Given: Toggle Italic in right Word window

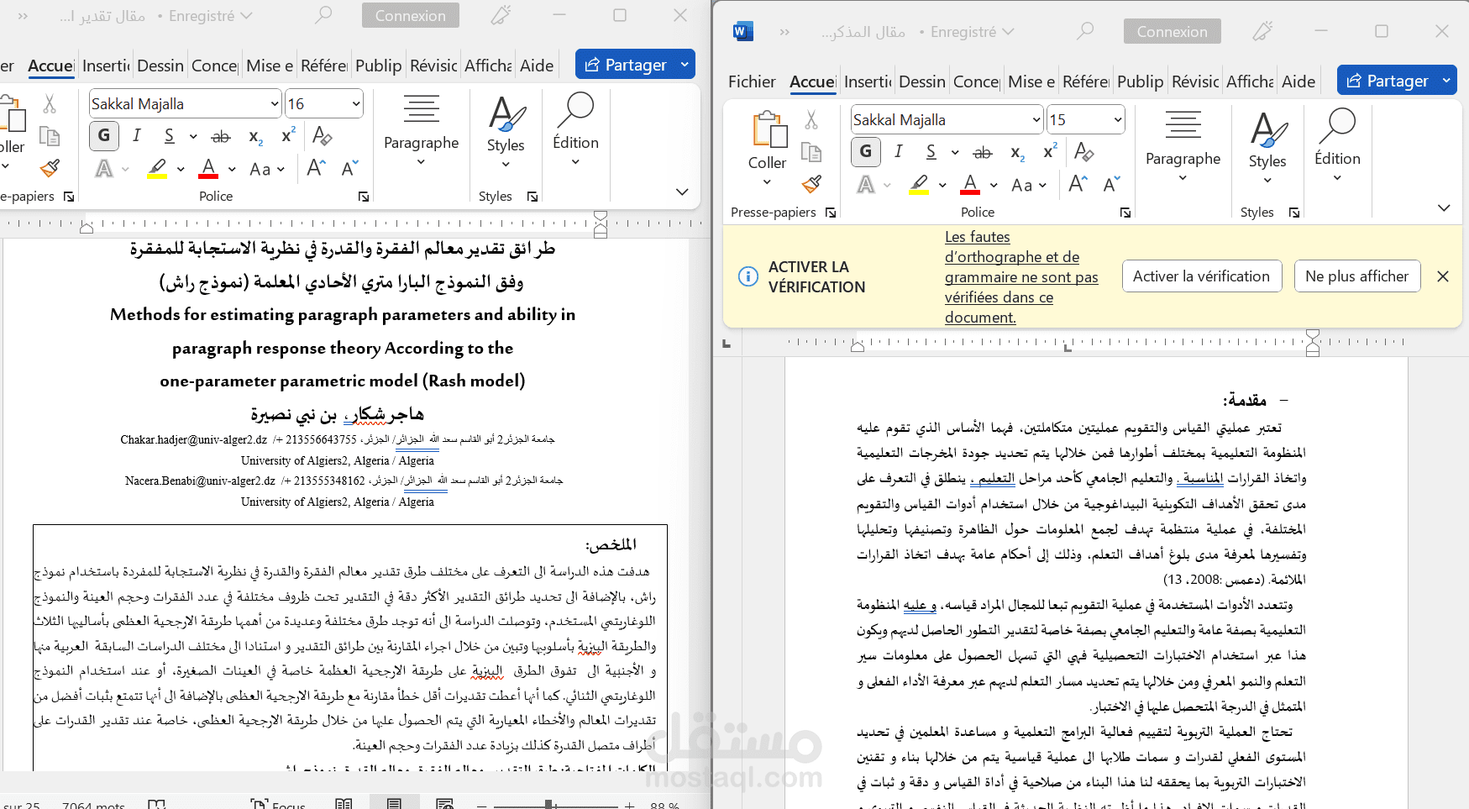Looking at the screenshot, I should 899,152.
